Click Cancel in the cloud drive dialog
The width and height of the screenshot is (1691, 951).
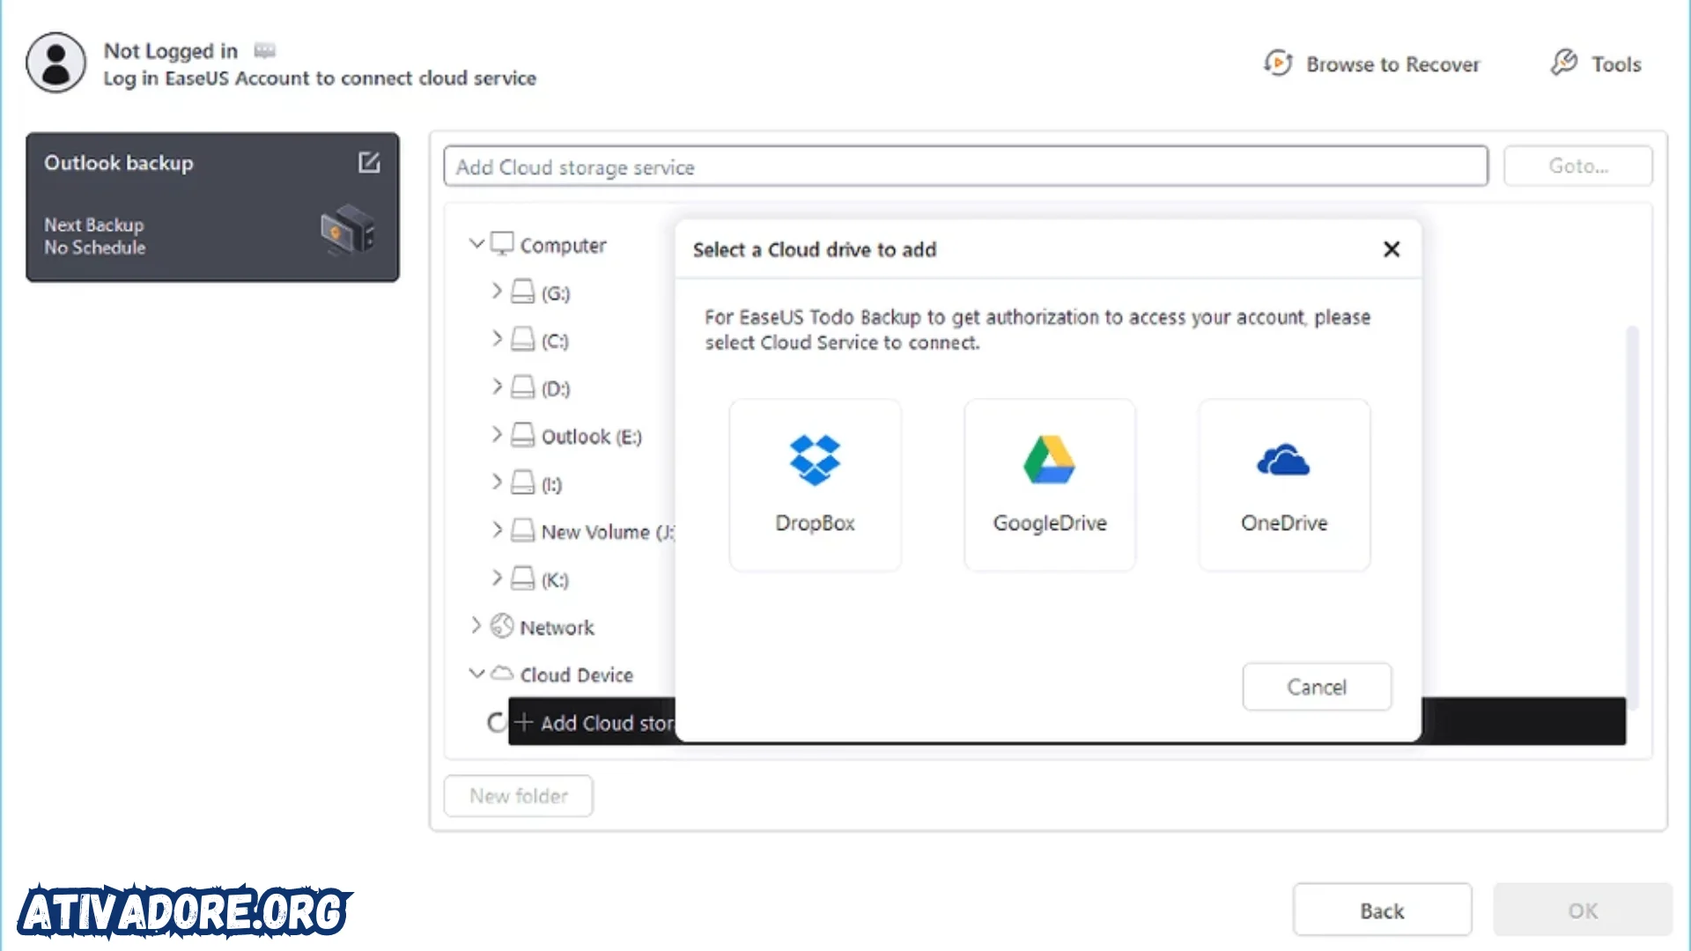click(x=1317, y=687)
